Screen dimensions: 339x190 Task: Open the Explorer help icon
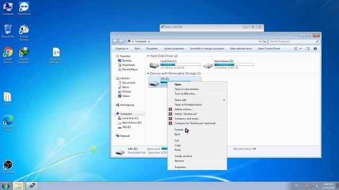(x=315, y=49)
